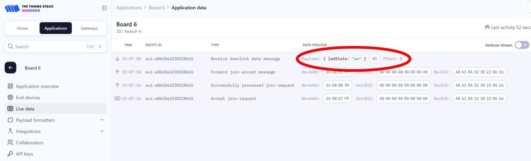The height and width of the screenshot is (161, 531).
Task: Expand the Payload formatters submenu chevron
Action: click(x=102, y=120)
